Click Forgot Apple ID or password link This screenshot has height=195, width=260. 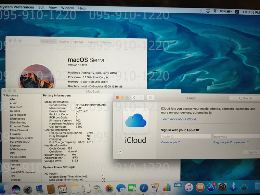pyautogui.click(x=231, y=142)
